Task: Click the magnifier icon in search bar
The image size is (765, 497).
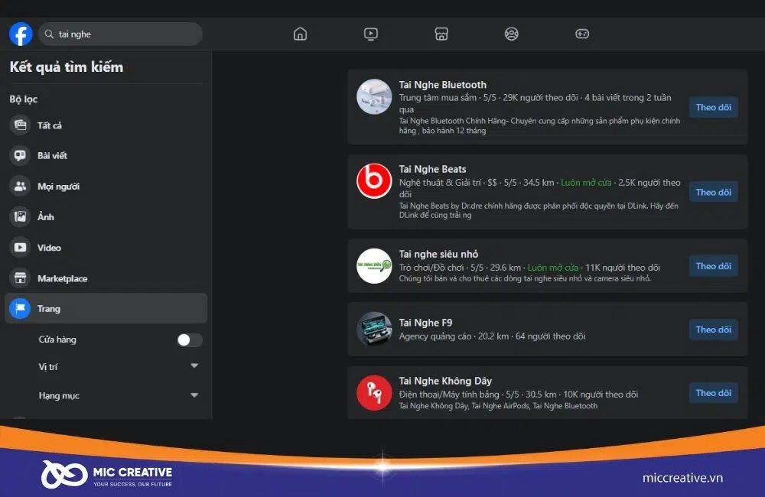Action: [49, 34]
